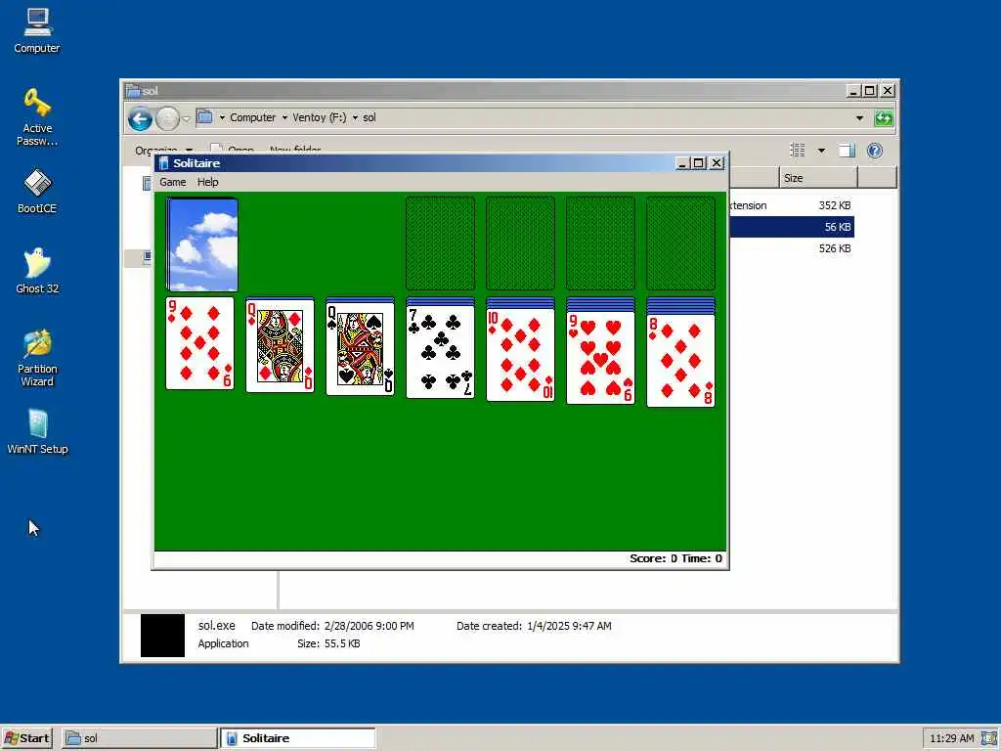Expand the Views dropdown arrow in explorer
The height and width of the screenshot is (751, 1001).
[821, 151]
